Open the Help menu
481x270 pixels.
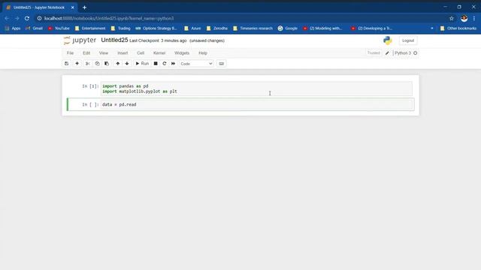click(x=203, y=53)
